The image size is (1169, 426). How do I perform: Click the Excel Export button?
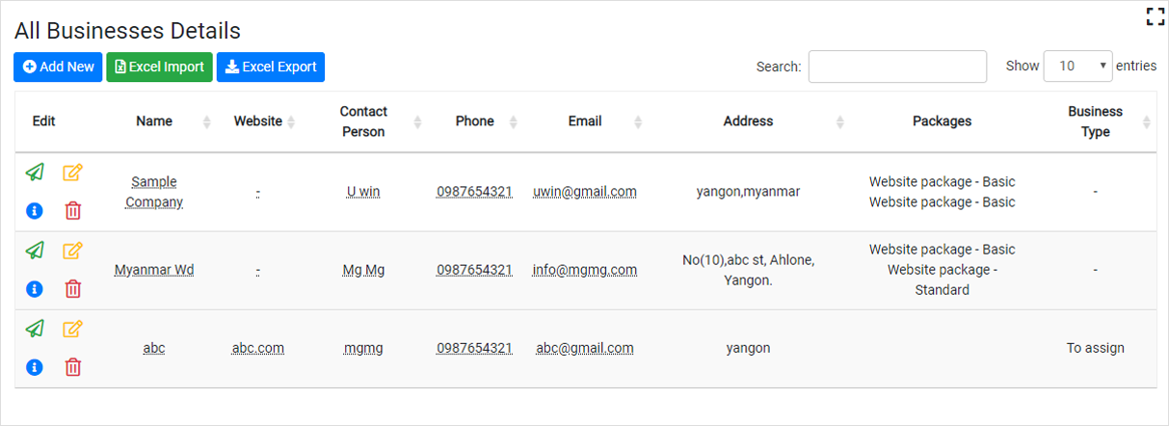(x=271, y=67)
